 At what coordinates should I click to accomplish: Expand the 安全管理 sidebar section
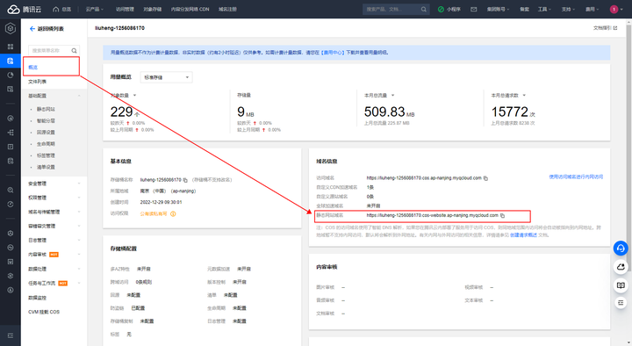pyautogui.click(x=54, y=184)
